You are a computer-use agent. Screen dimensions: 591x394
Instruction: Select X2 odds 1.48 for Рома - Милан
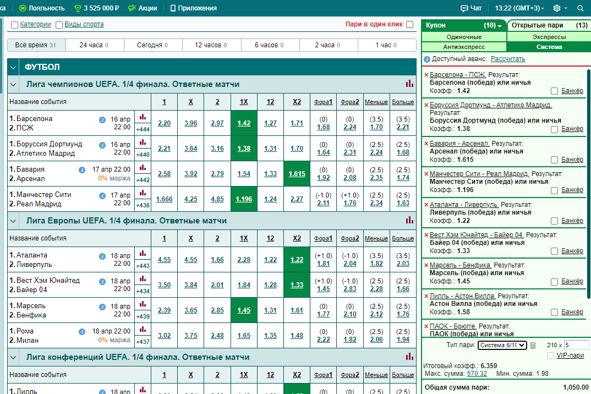pyautogui.click(x=297, y=335)
